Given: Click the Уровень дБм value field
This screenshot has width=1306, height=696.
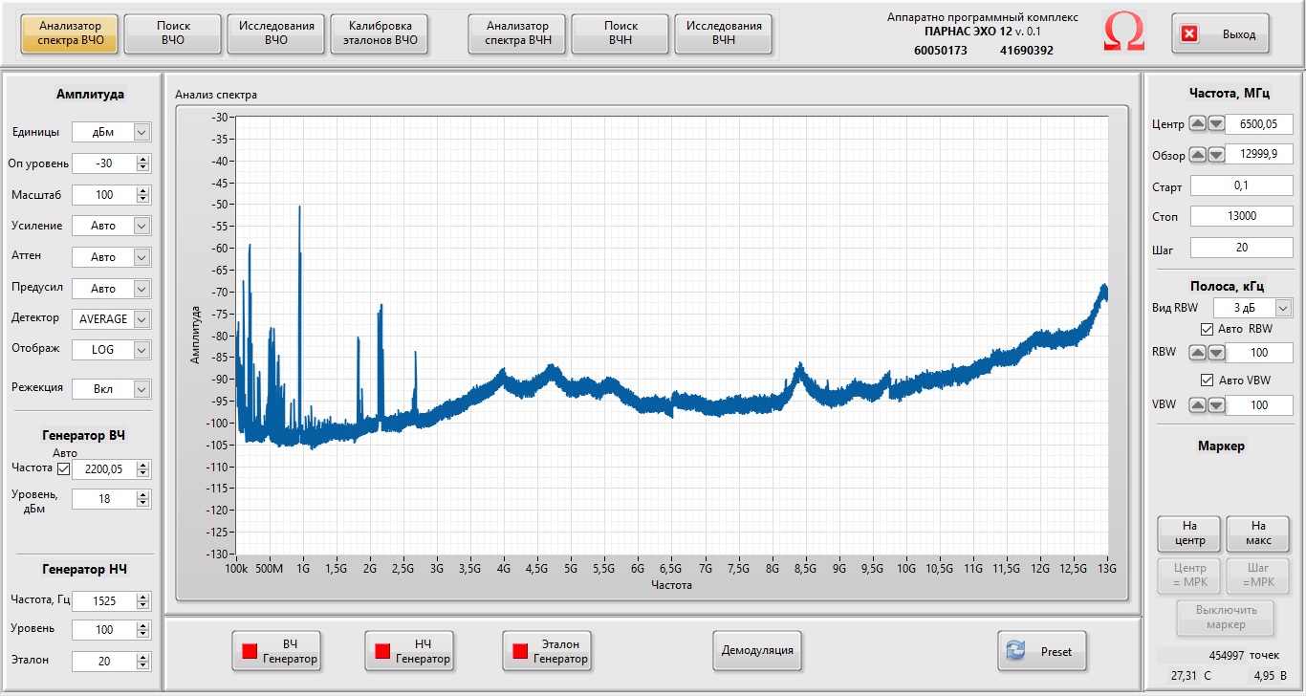Looking at the screenshot, I should (104, 499).
